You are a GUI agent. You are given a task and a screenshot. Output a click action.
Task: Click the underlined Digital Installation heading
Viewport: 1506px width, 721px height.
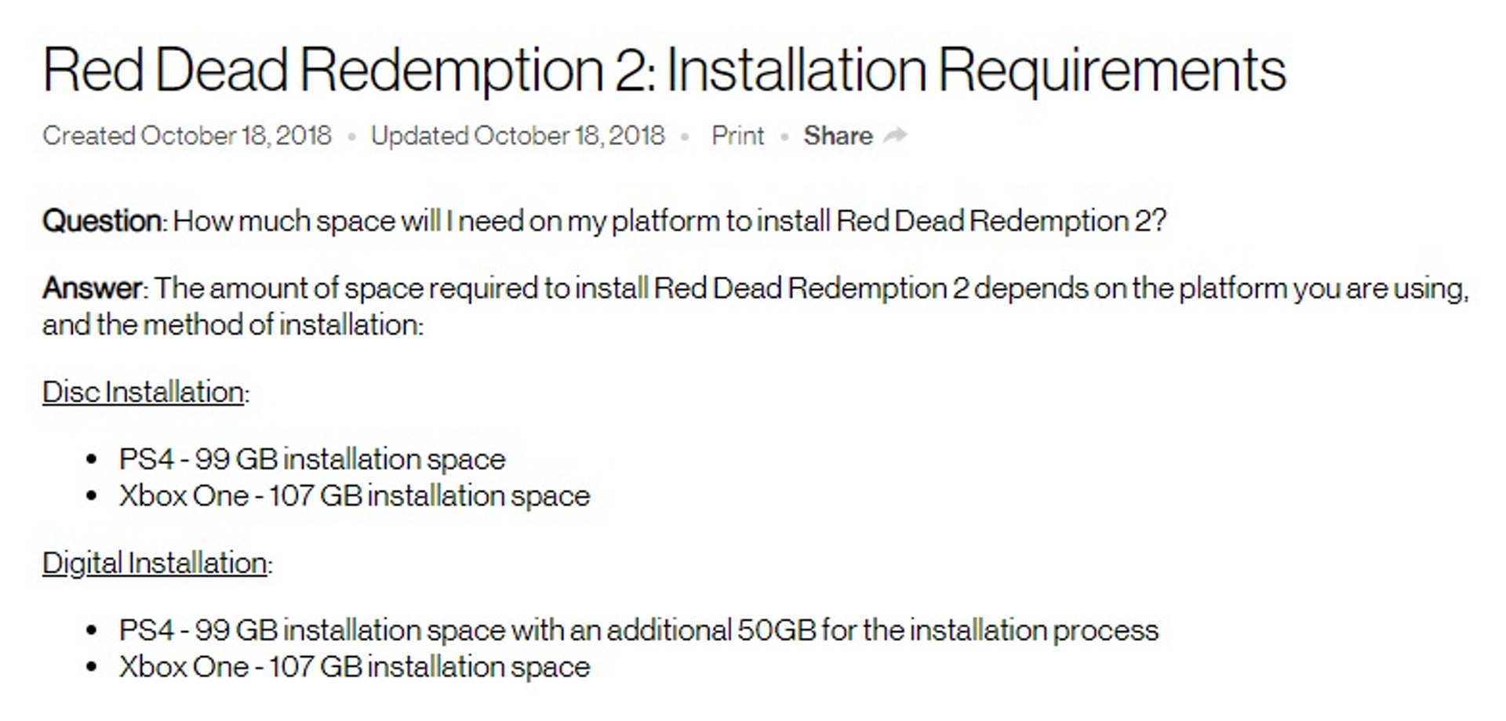click(x=155, y=563)
